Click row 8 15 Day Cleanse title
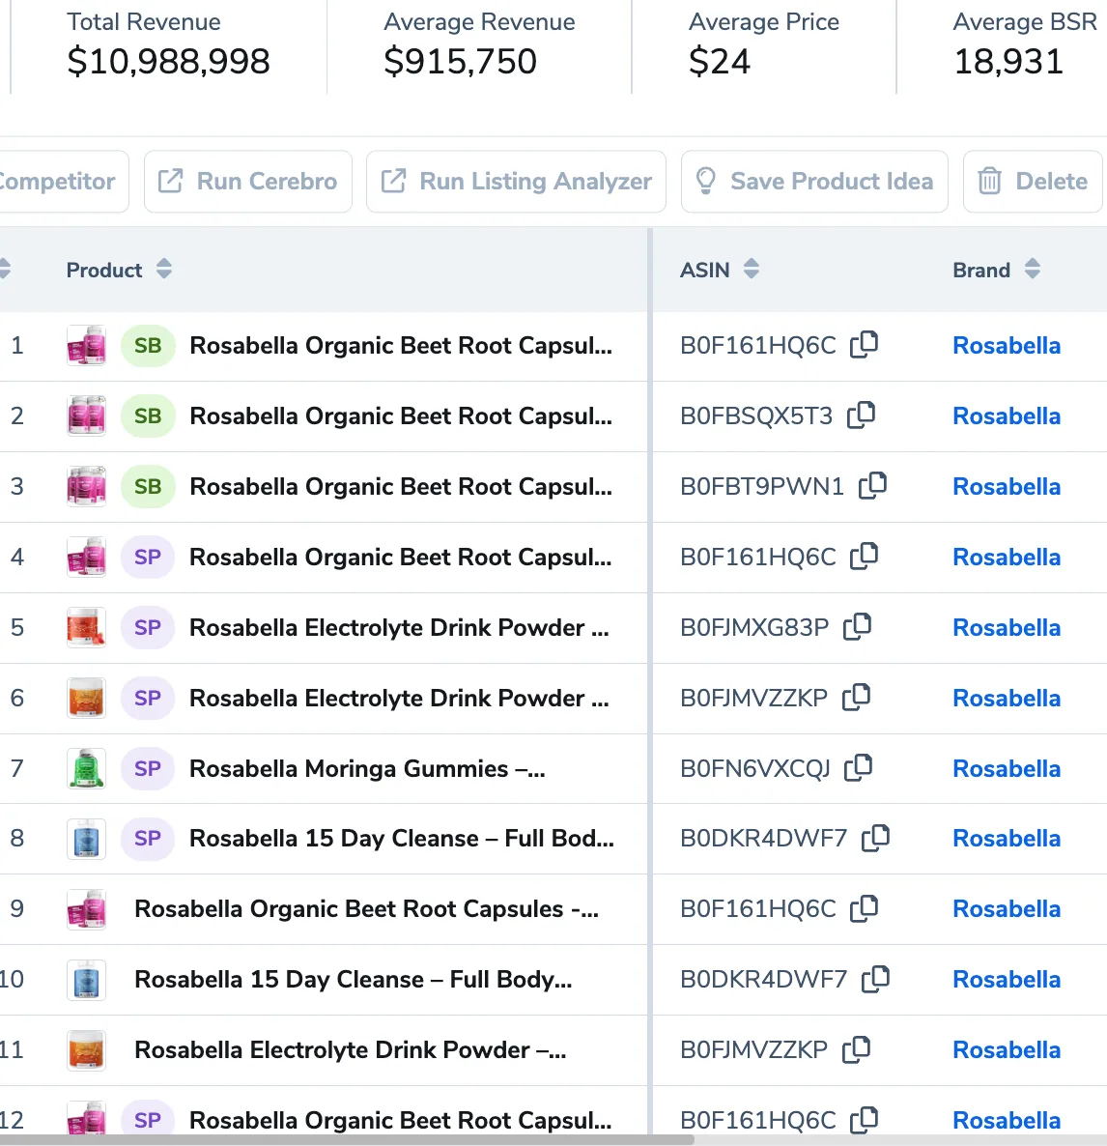This screenshot has height=1146, width=1107. 401,839
